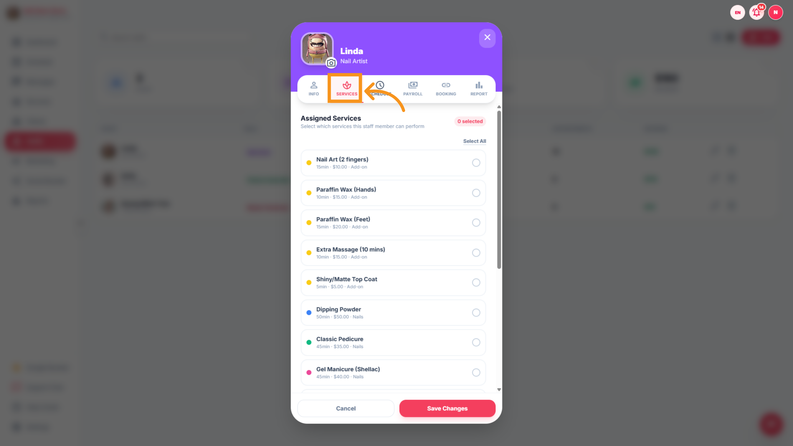Switch language with the EN icon

point(737,13)
